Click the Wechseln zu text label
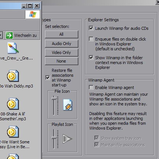This screenshot has width=159, height=159. click(x=25, y=35)
